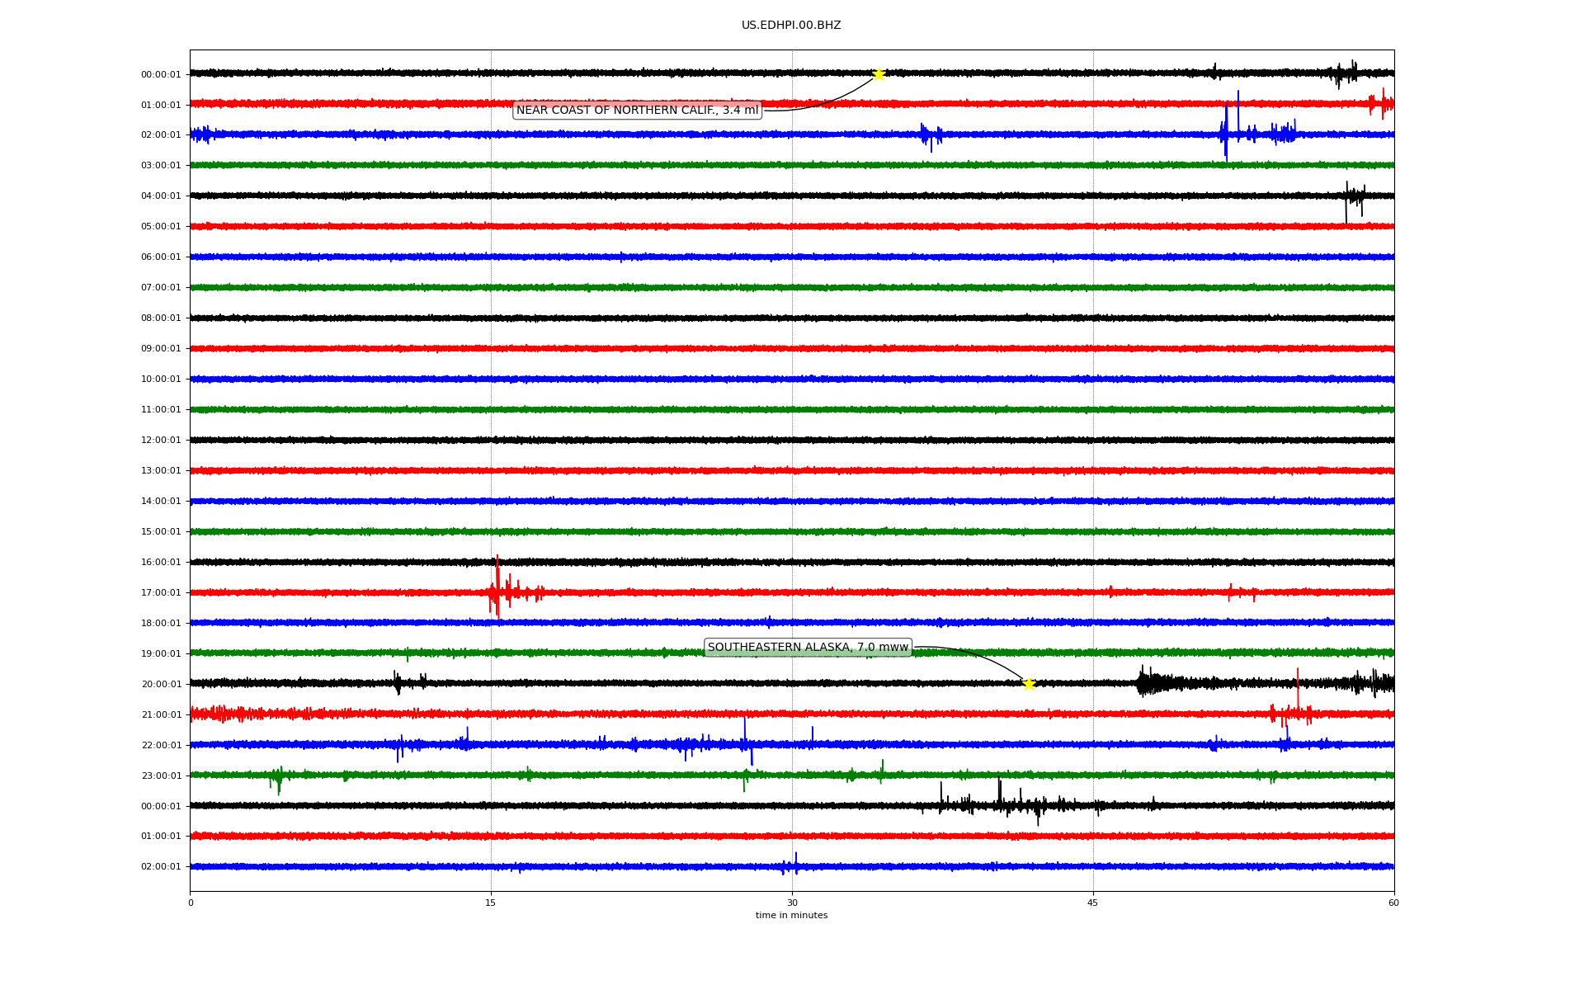Click the 15 tick on the time axis

pyautogui.click(x=491, y=903)
